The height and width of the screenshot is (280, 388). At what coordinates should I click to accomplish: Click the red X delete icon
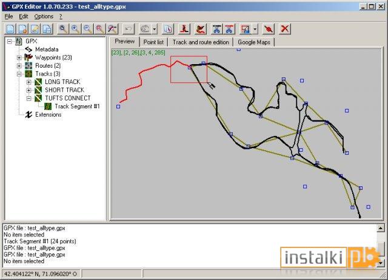click(285, 29)
